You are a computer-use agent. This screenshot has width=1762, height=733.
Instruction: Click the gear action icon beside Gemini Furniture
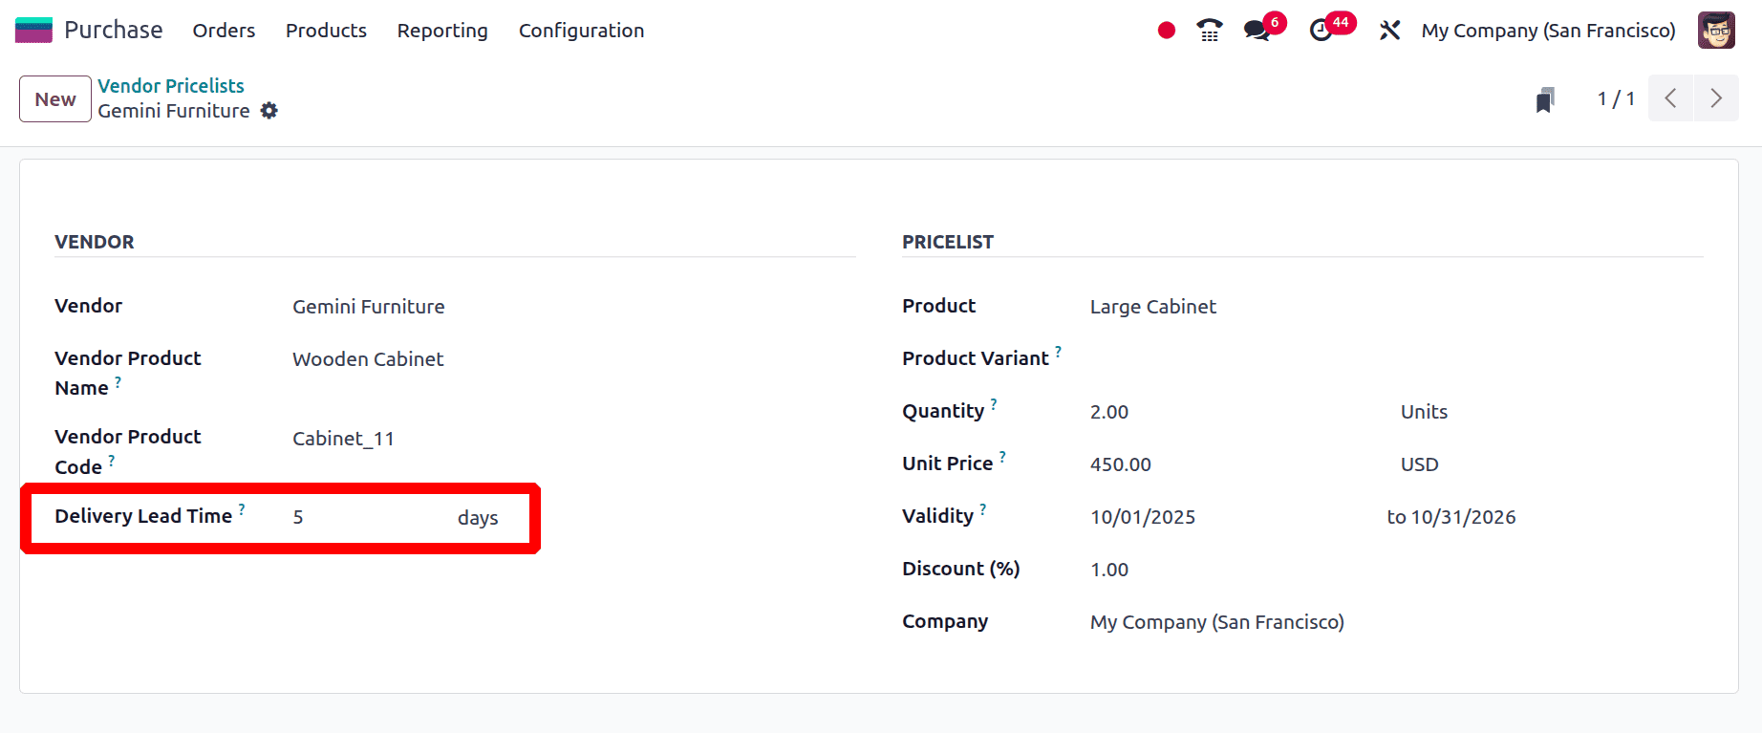click(269, 111)
